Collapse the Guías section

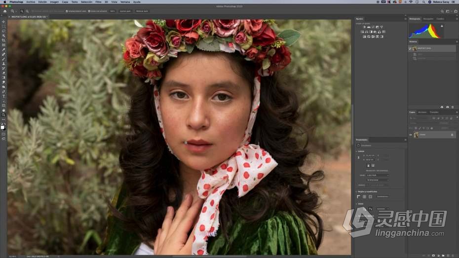coord(356,204)
